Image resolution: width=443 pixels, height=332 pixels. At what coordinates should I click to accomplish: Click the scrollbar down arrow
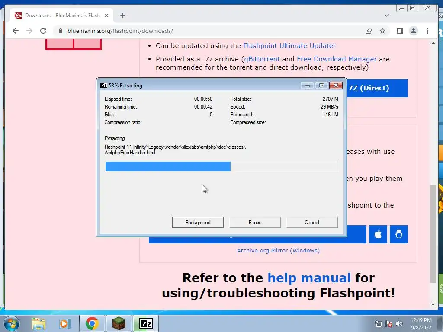point(433,305)
